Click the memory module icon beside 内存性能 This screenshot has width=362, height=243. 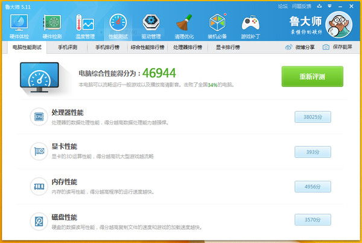click(39, 186)
